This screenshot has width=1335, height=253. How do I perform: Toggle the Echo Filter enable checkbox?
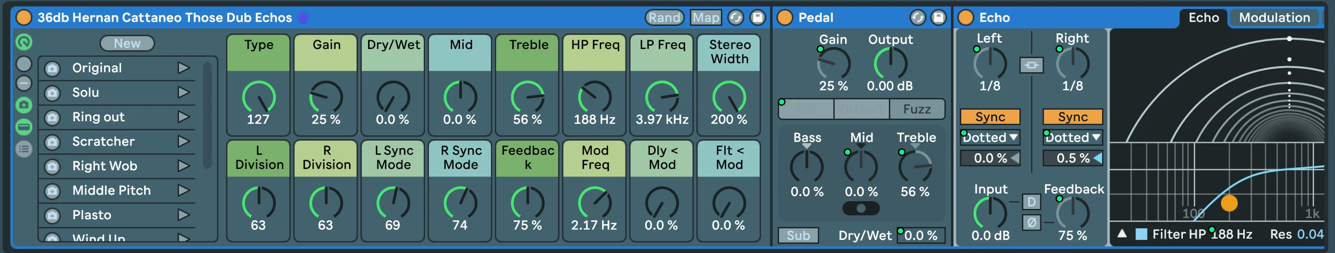[x=1141, y=234]
